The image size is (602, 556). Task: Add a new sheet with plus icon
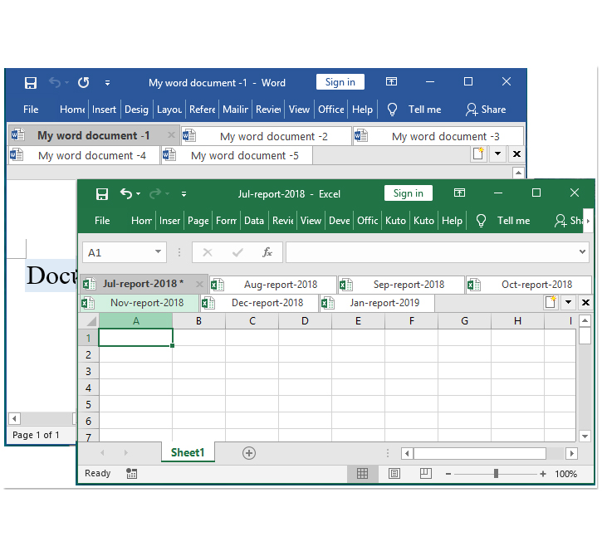(x=249, y=453)
